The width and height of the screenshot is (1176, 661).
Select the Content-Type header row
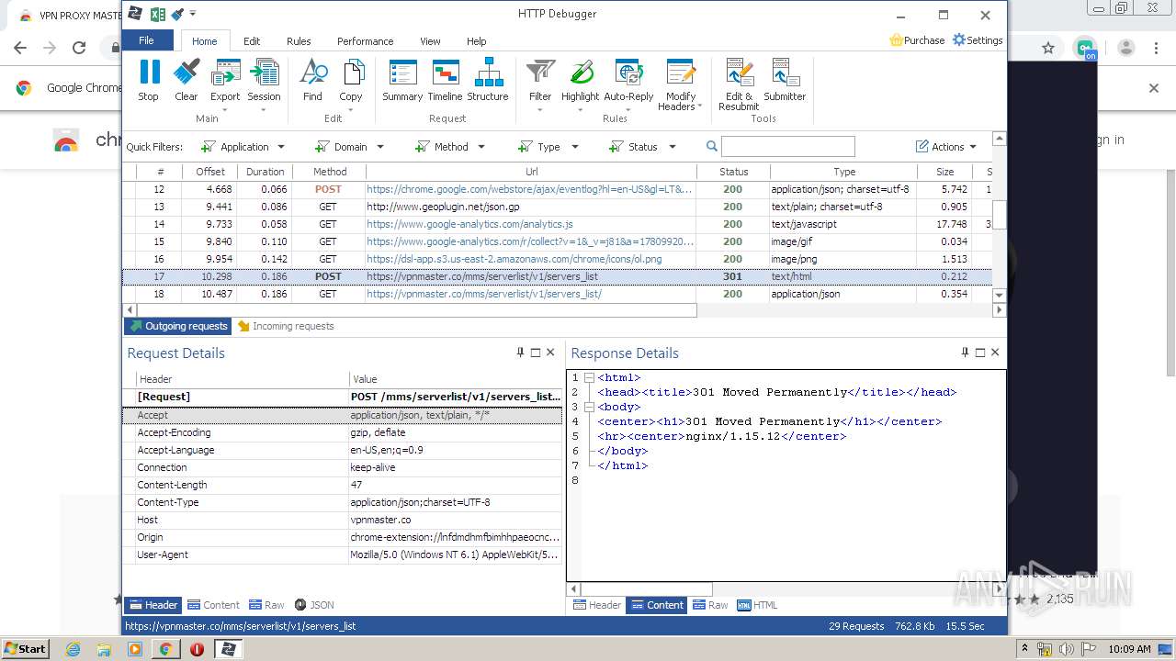point(343,502)
